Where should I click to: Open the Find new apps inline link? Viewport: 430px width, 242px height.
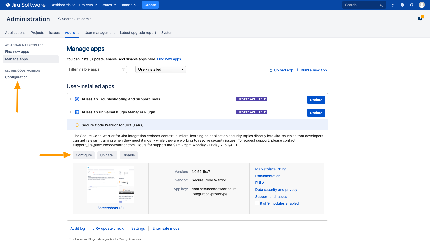tap(169, 59)
